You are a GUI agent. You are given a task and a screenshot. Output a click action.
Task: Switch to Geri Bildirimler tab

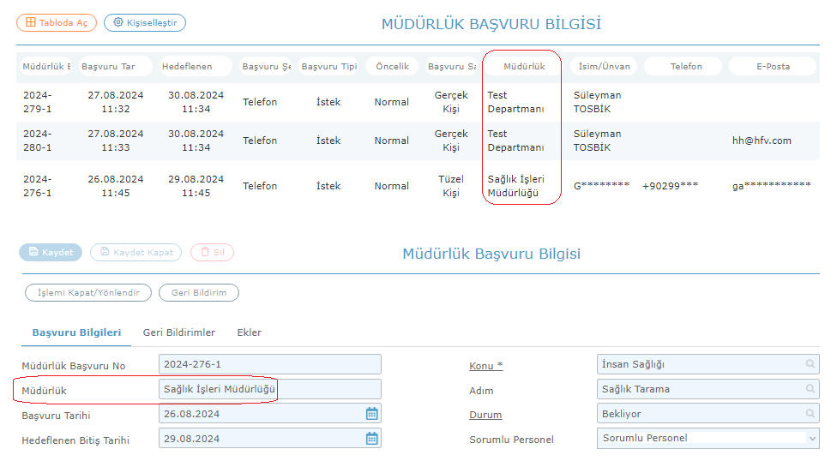[179, 332]
